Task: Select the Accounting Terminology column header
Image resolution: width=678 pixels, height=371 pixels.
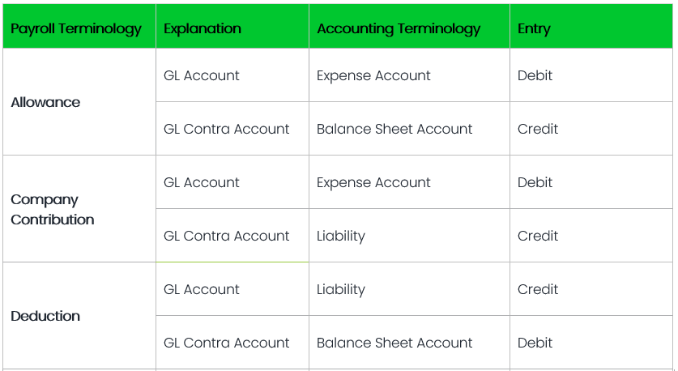Action: (x=399, y=28)
